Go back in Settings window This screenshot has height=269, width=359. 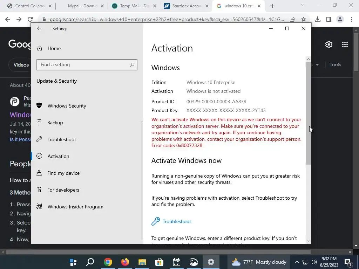tap(39, 28)
